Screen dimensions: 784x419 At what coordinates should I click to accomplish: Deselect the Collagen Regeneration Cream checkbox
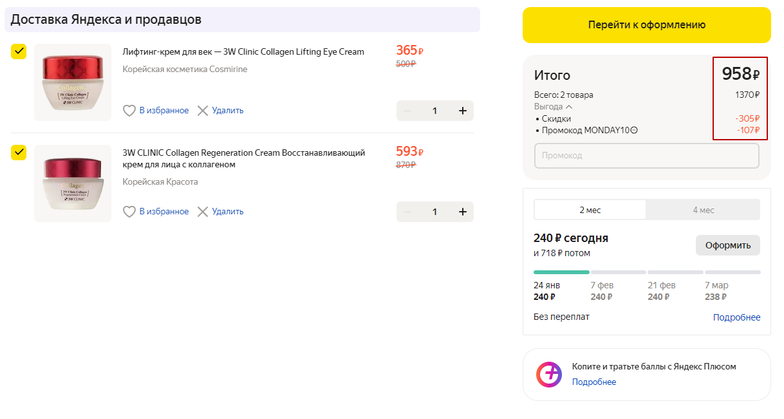(19, 153)
